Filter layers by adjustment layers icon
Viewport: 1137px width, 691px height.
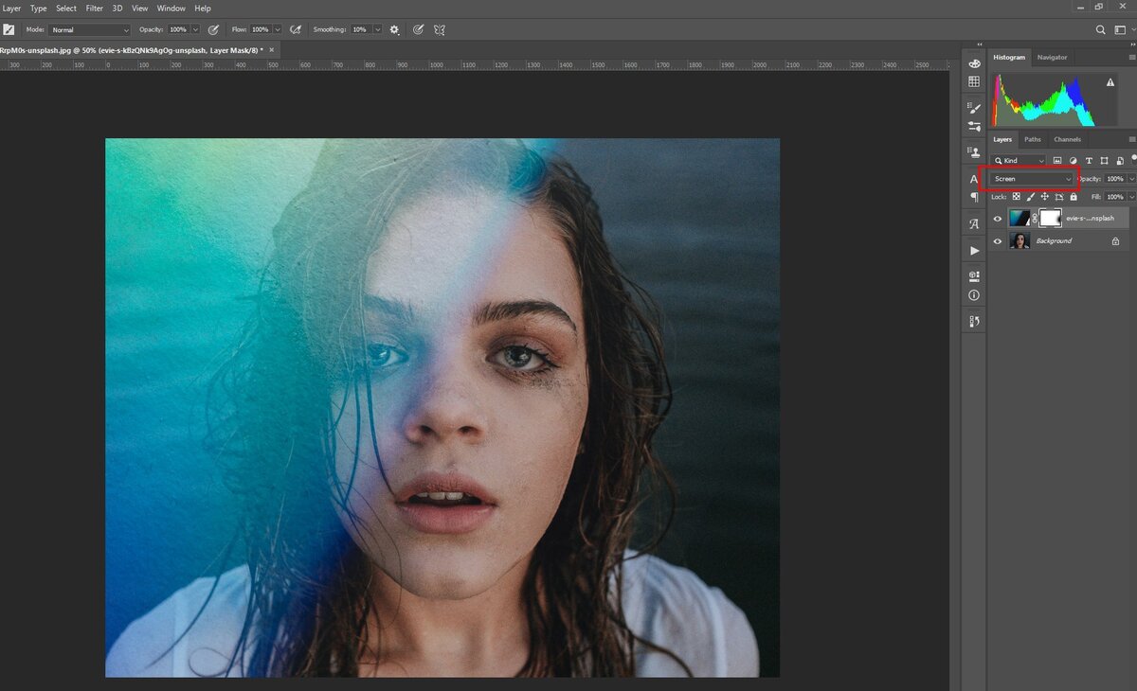click(1073, 161)
